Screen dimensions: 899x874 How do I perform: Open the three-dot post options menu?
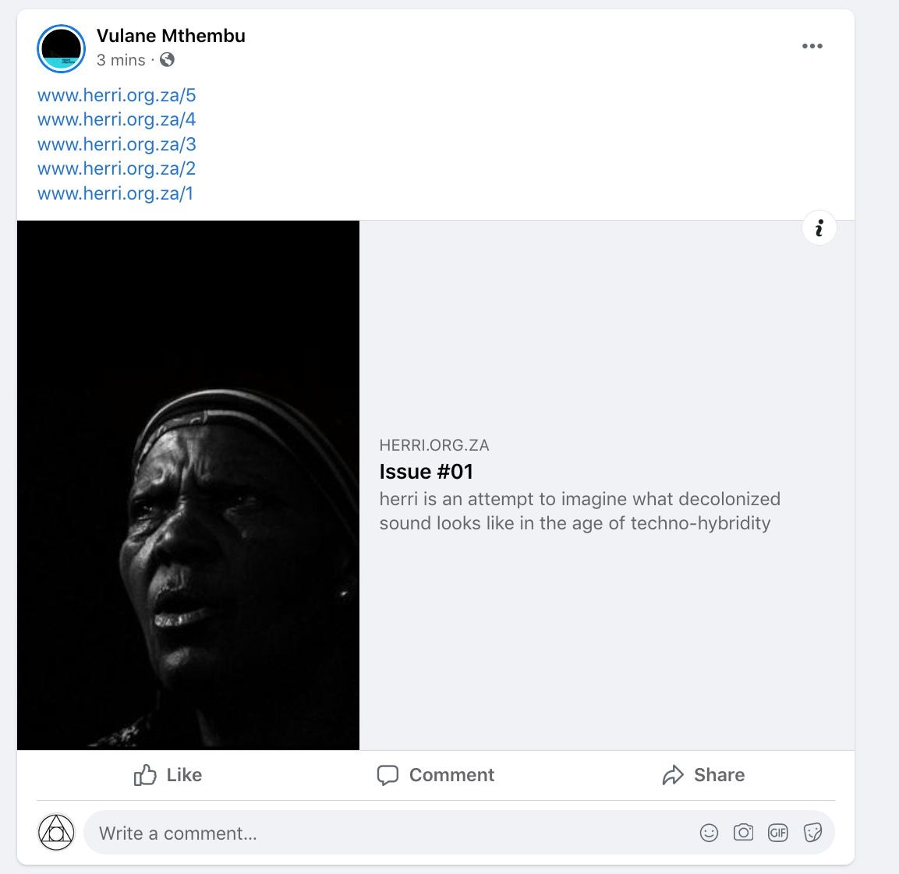[x=812, y=46]
